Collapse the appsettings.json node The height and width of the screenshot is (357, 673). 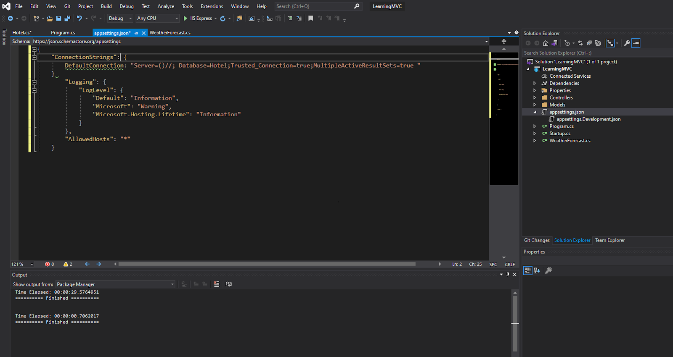535,112
